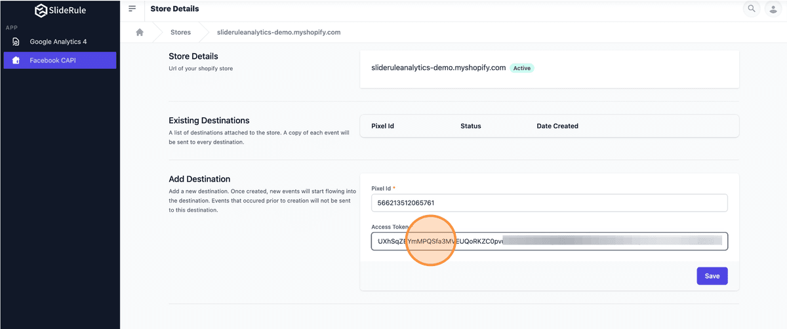Click the SlideRule logo

point(60,10)
